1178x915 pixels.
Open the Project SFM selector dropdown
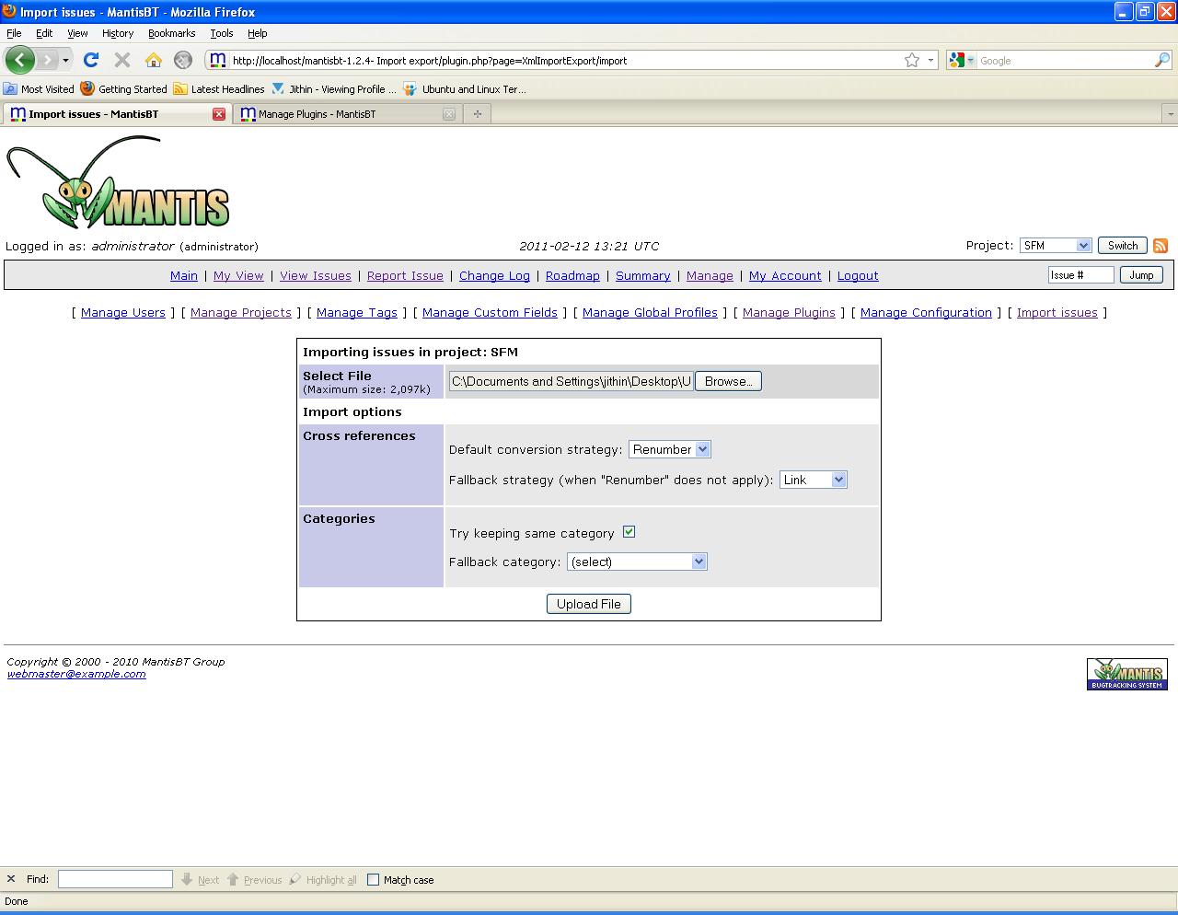1056,246
